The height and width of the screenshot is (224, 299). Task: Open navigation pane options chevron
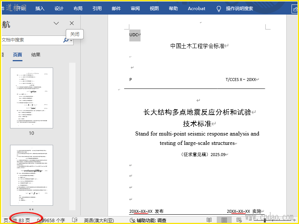[56, 23]
